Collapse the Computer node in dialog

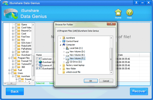[60, 45]
